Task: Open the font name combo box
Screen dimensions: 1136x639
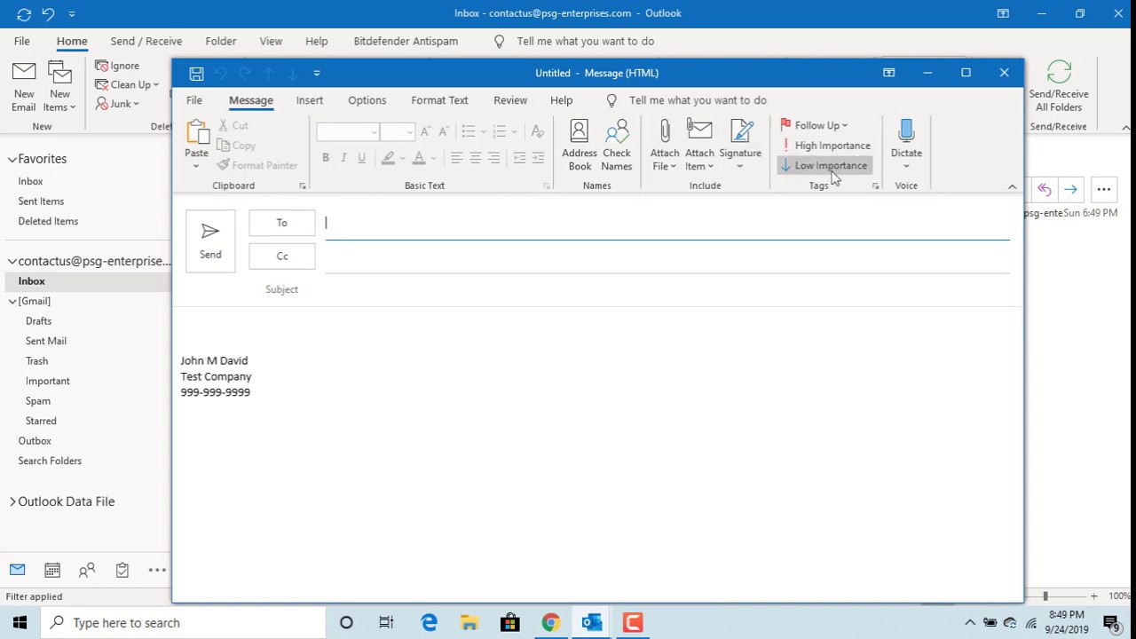Action: [348, 131]
